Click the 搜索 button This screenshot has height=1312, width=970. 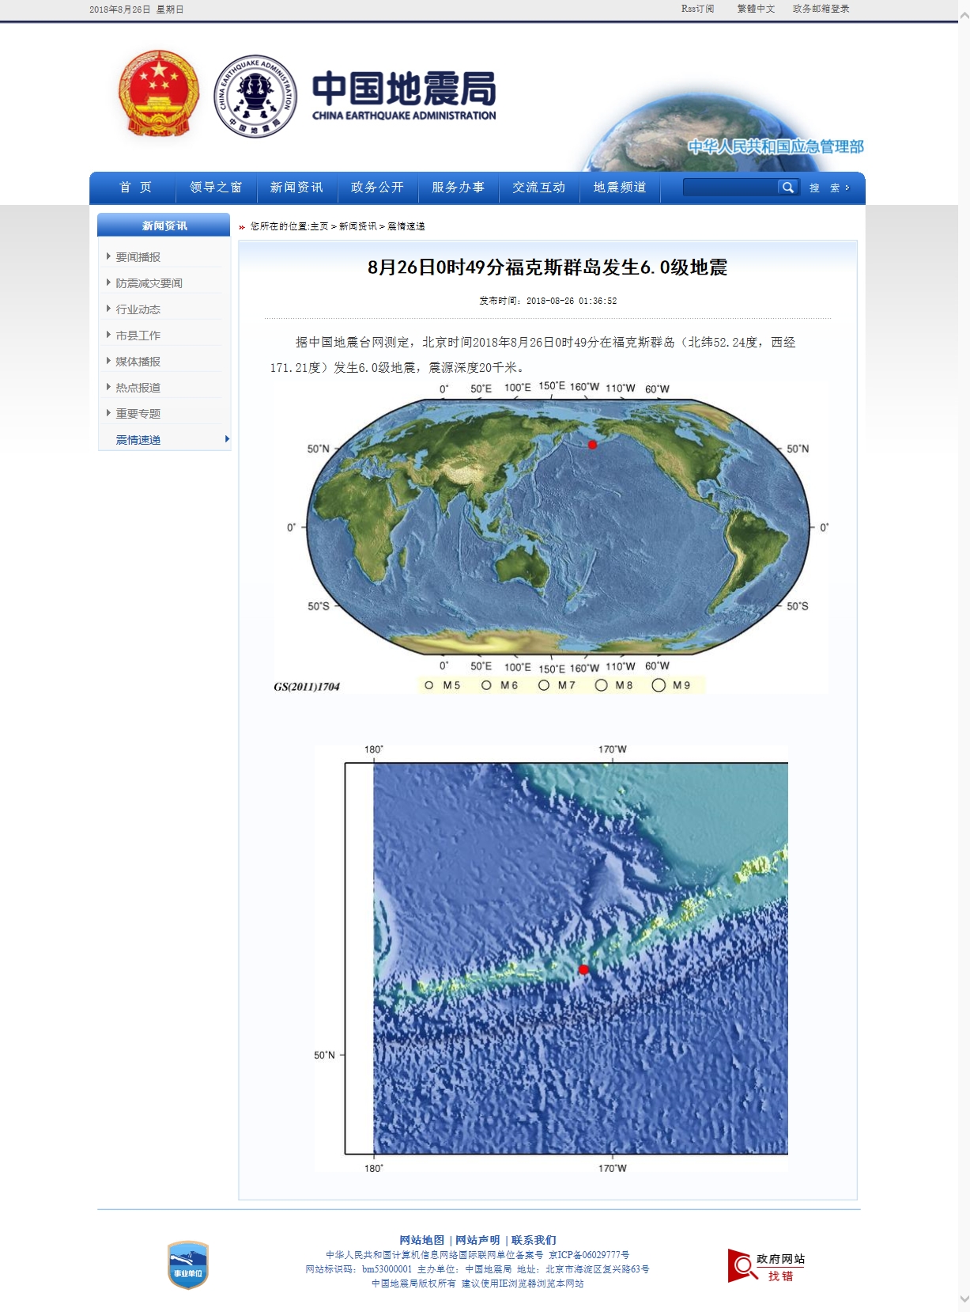click(x=828, y=188)
